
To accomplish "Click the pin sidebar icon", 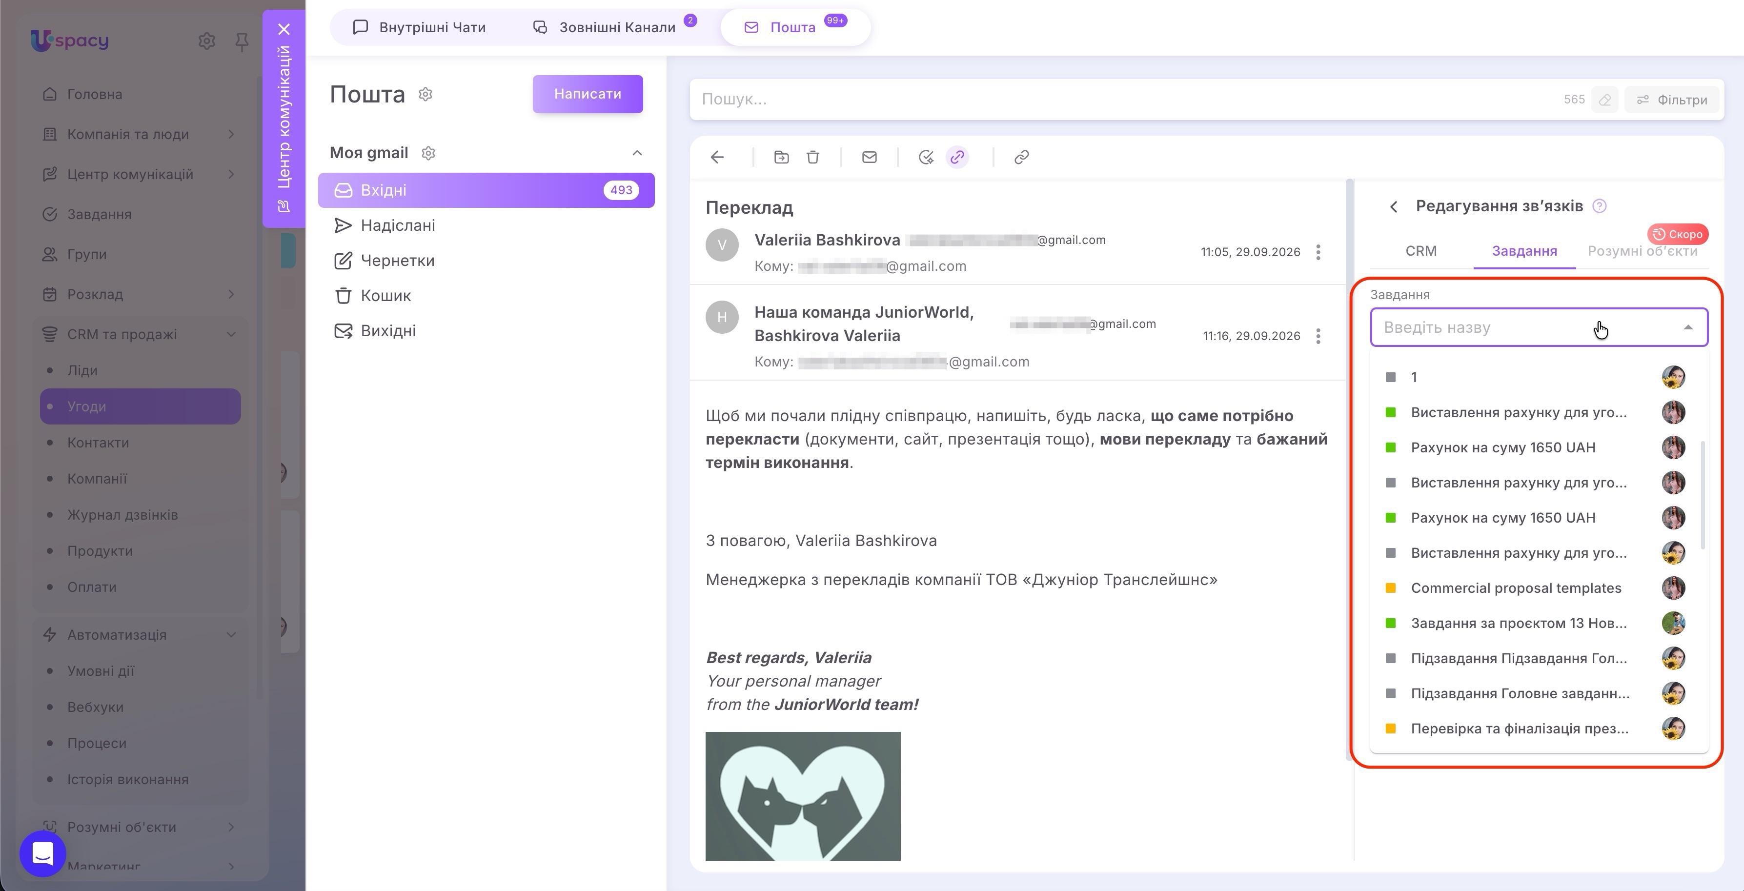I will pos(242,41).
